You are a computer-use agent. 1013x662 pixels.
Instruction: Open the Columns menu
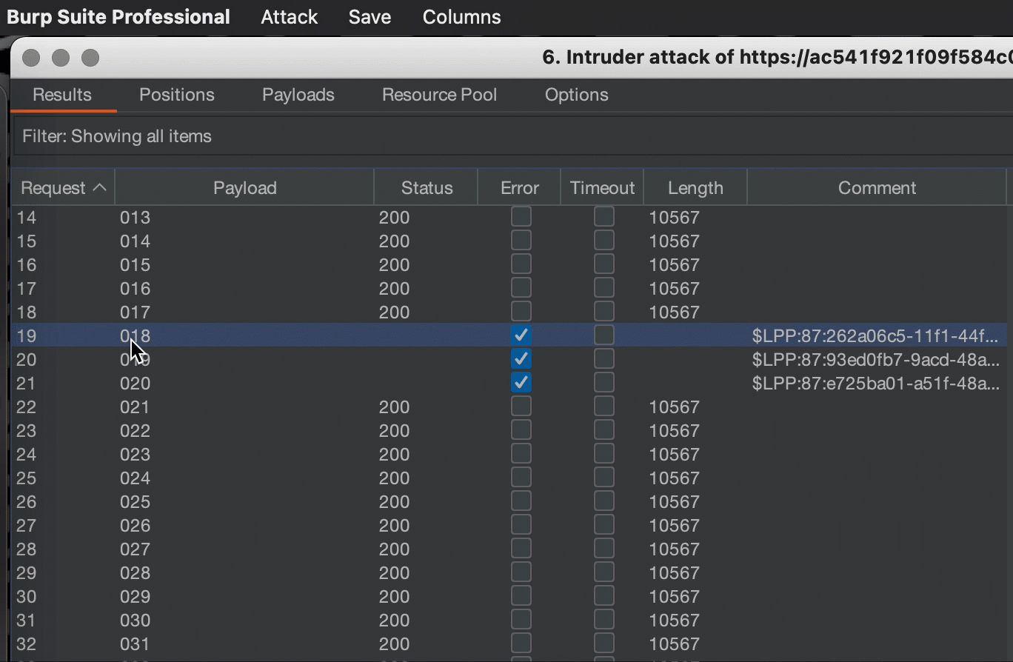pyautogui.click(x=461, y=17)
